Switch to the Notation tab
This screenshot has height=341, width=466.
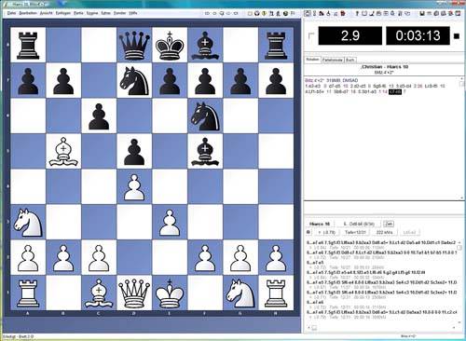pyautogui.click(x=312, y=60)
